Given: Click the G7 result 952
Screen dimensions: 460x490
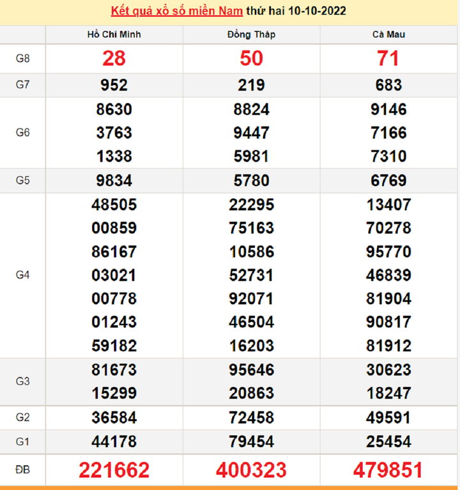Looking at the screenshot, I should [x=114, y=85].
